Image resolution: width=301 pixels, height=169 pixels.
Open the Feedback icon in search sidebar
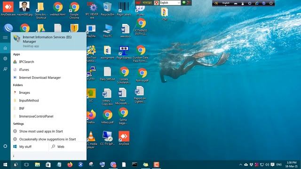(5, 69)
